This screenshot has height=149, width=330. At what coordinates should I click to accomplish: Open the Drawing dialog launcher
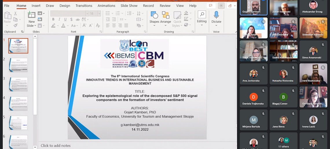(x=193, y=32)
